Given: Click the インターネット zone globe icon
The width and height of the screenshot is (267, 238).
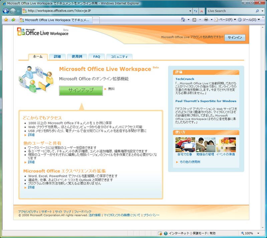Looking at the screenshot, I should tap(166, 233).
